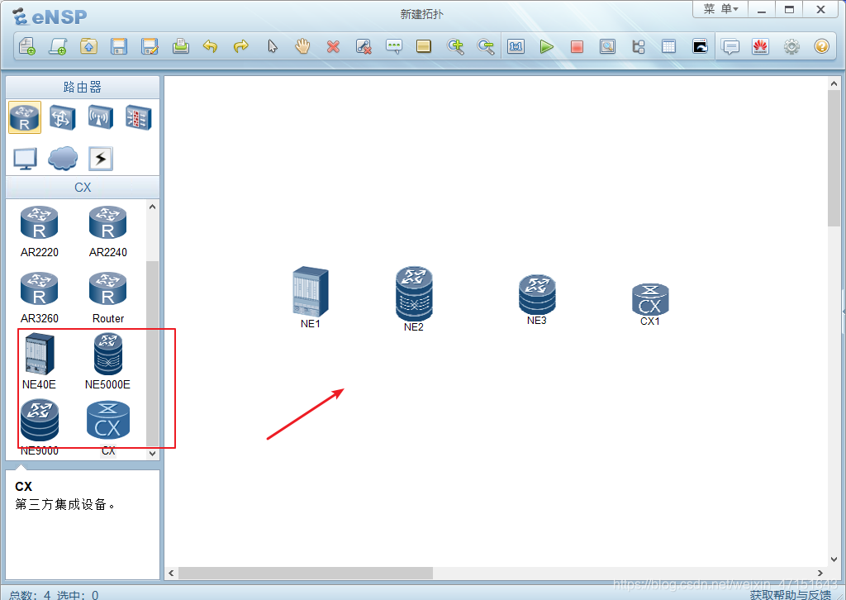Click device list scroll up arrow
The height and width of the screenshot is (600, 846).
pyautogui.click(x=152, y=207)
